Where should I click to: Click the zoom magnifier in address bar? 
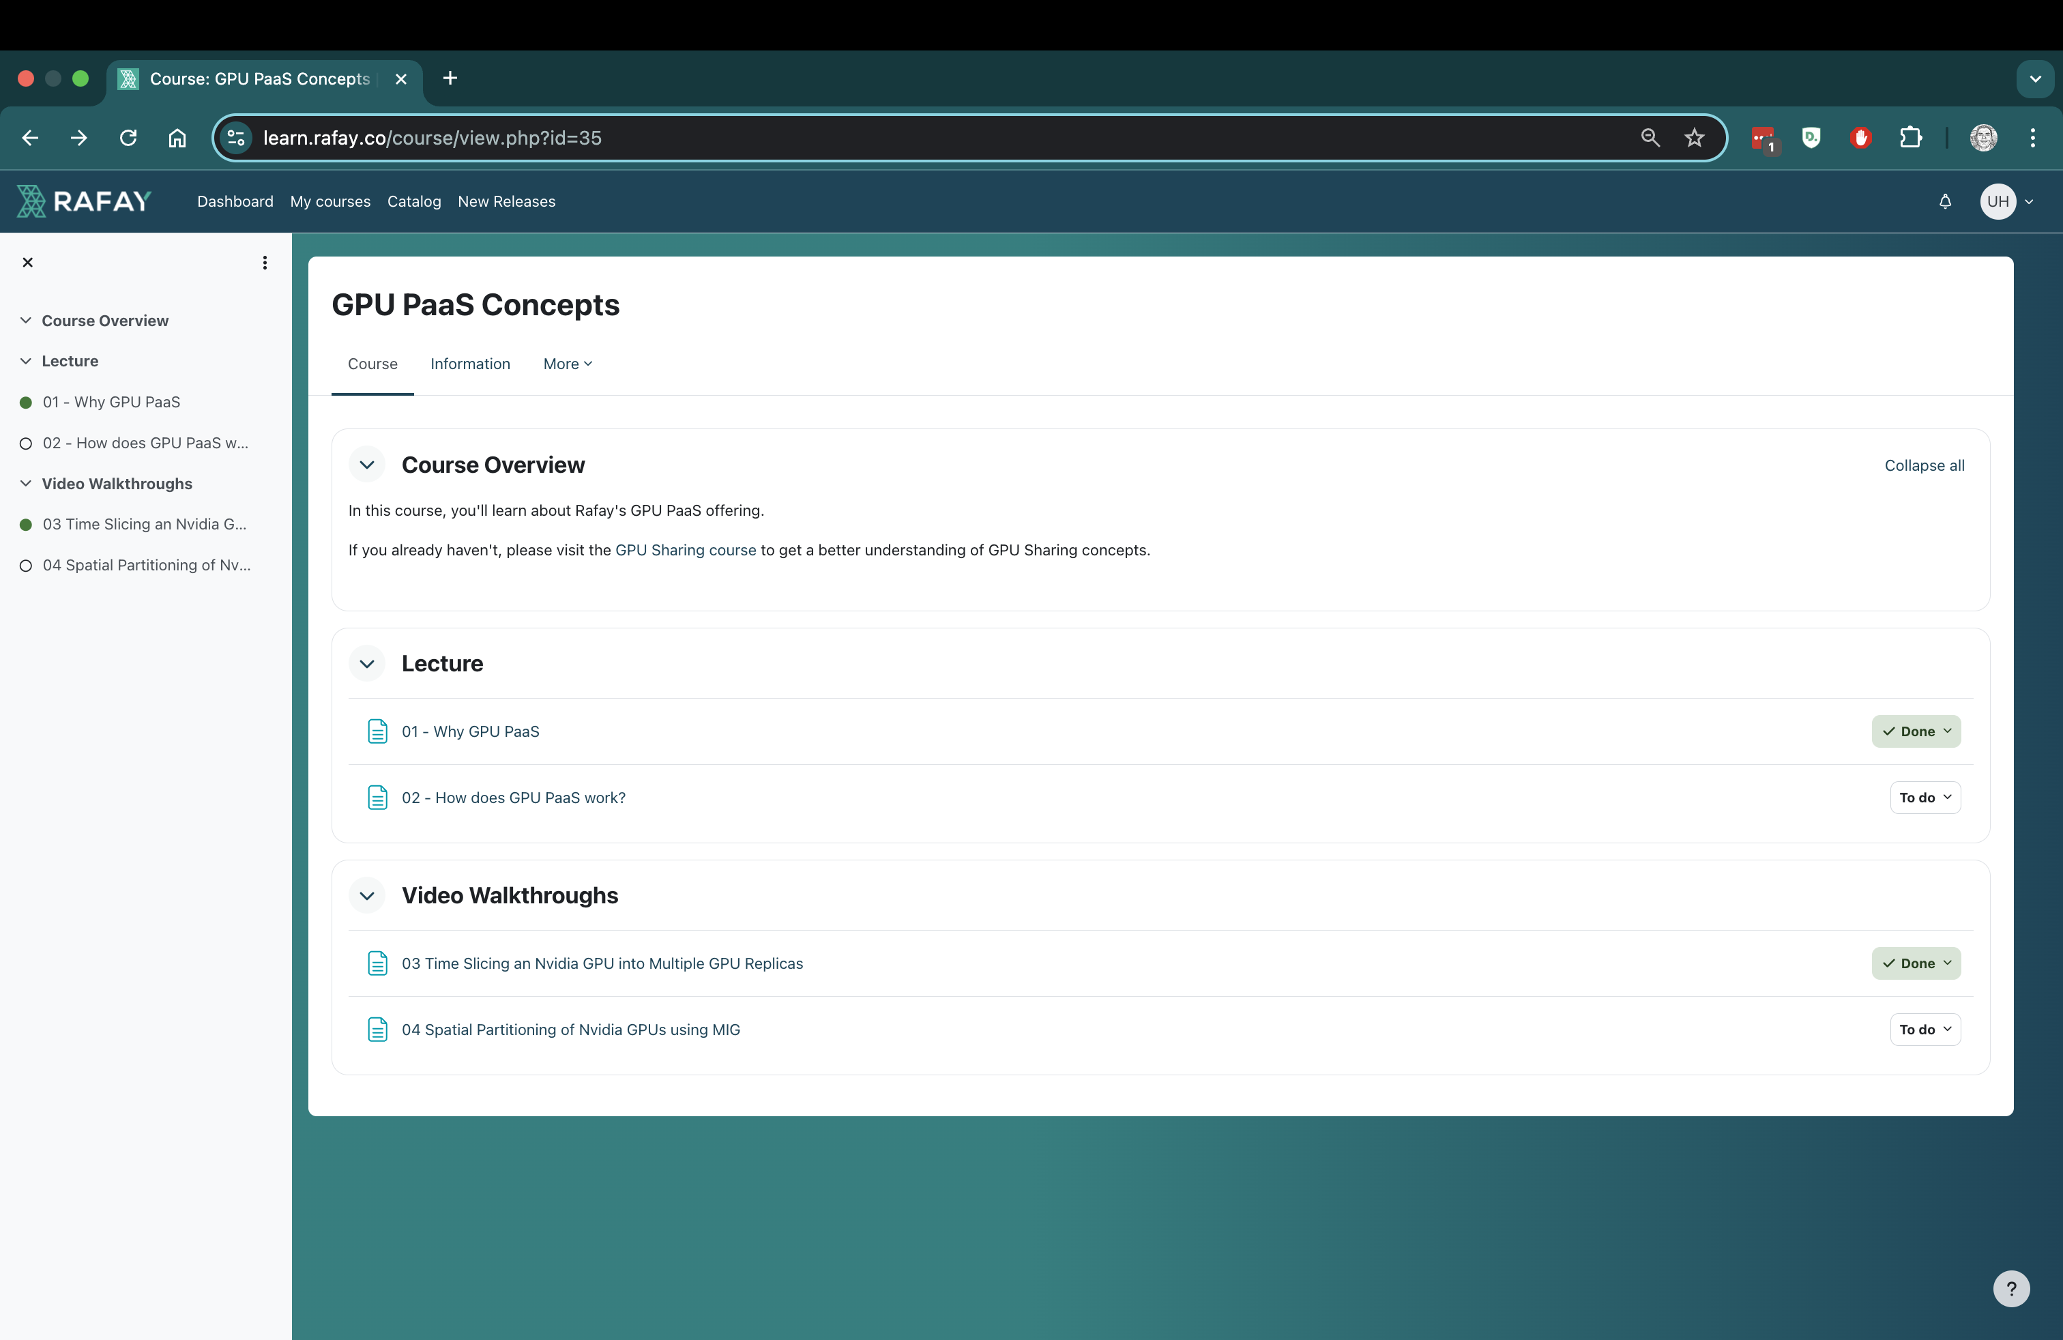(1650, 138)
